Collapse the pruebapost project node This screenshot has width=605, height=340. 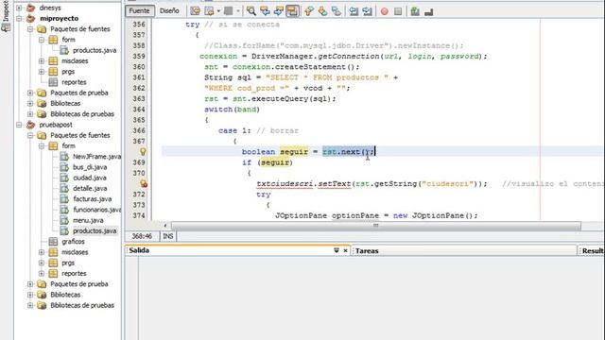tap(19, 125)
